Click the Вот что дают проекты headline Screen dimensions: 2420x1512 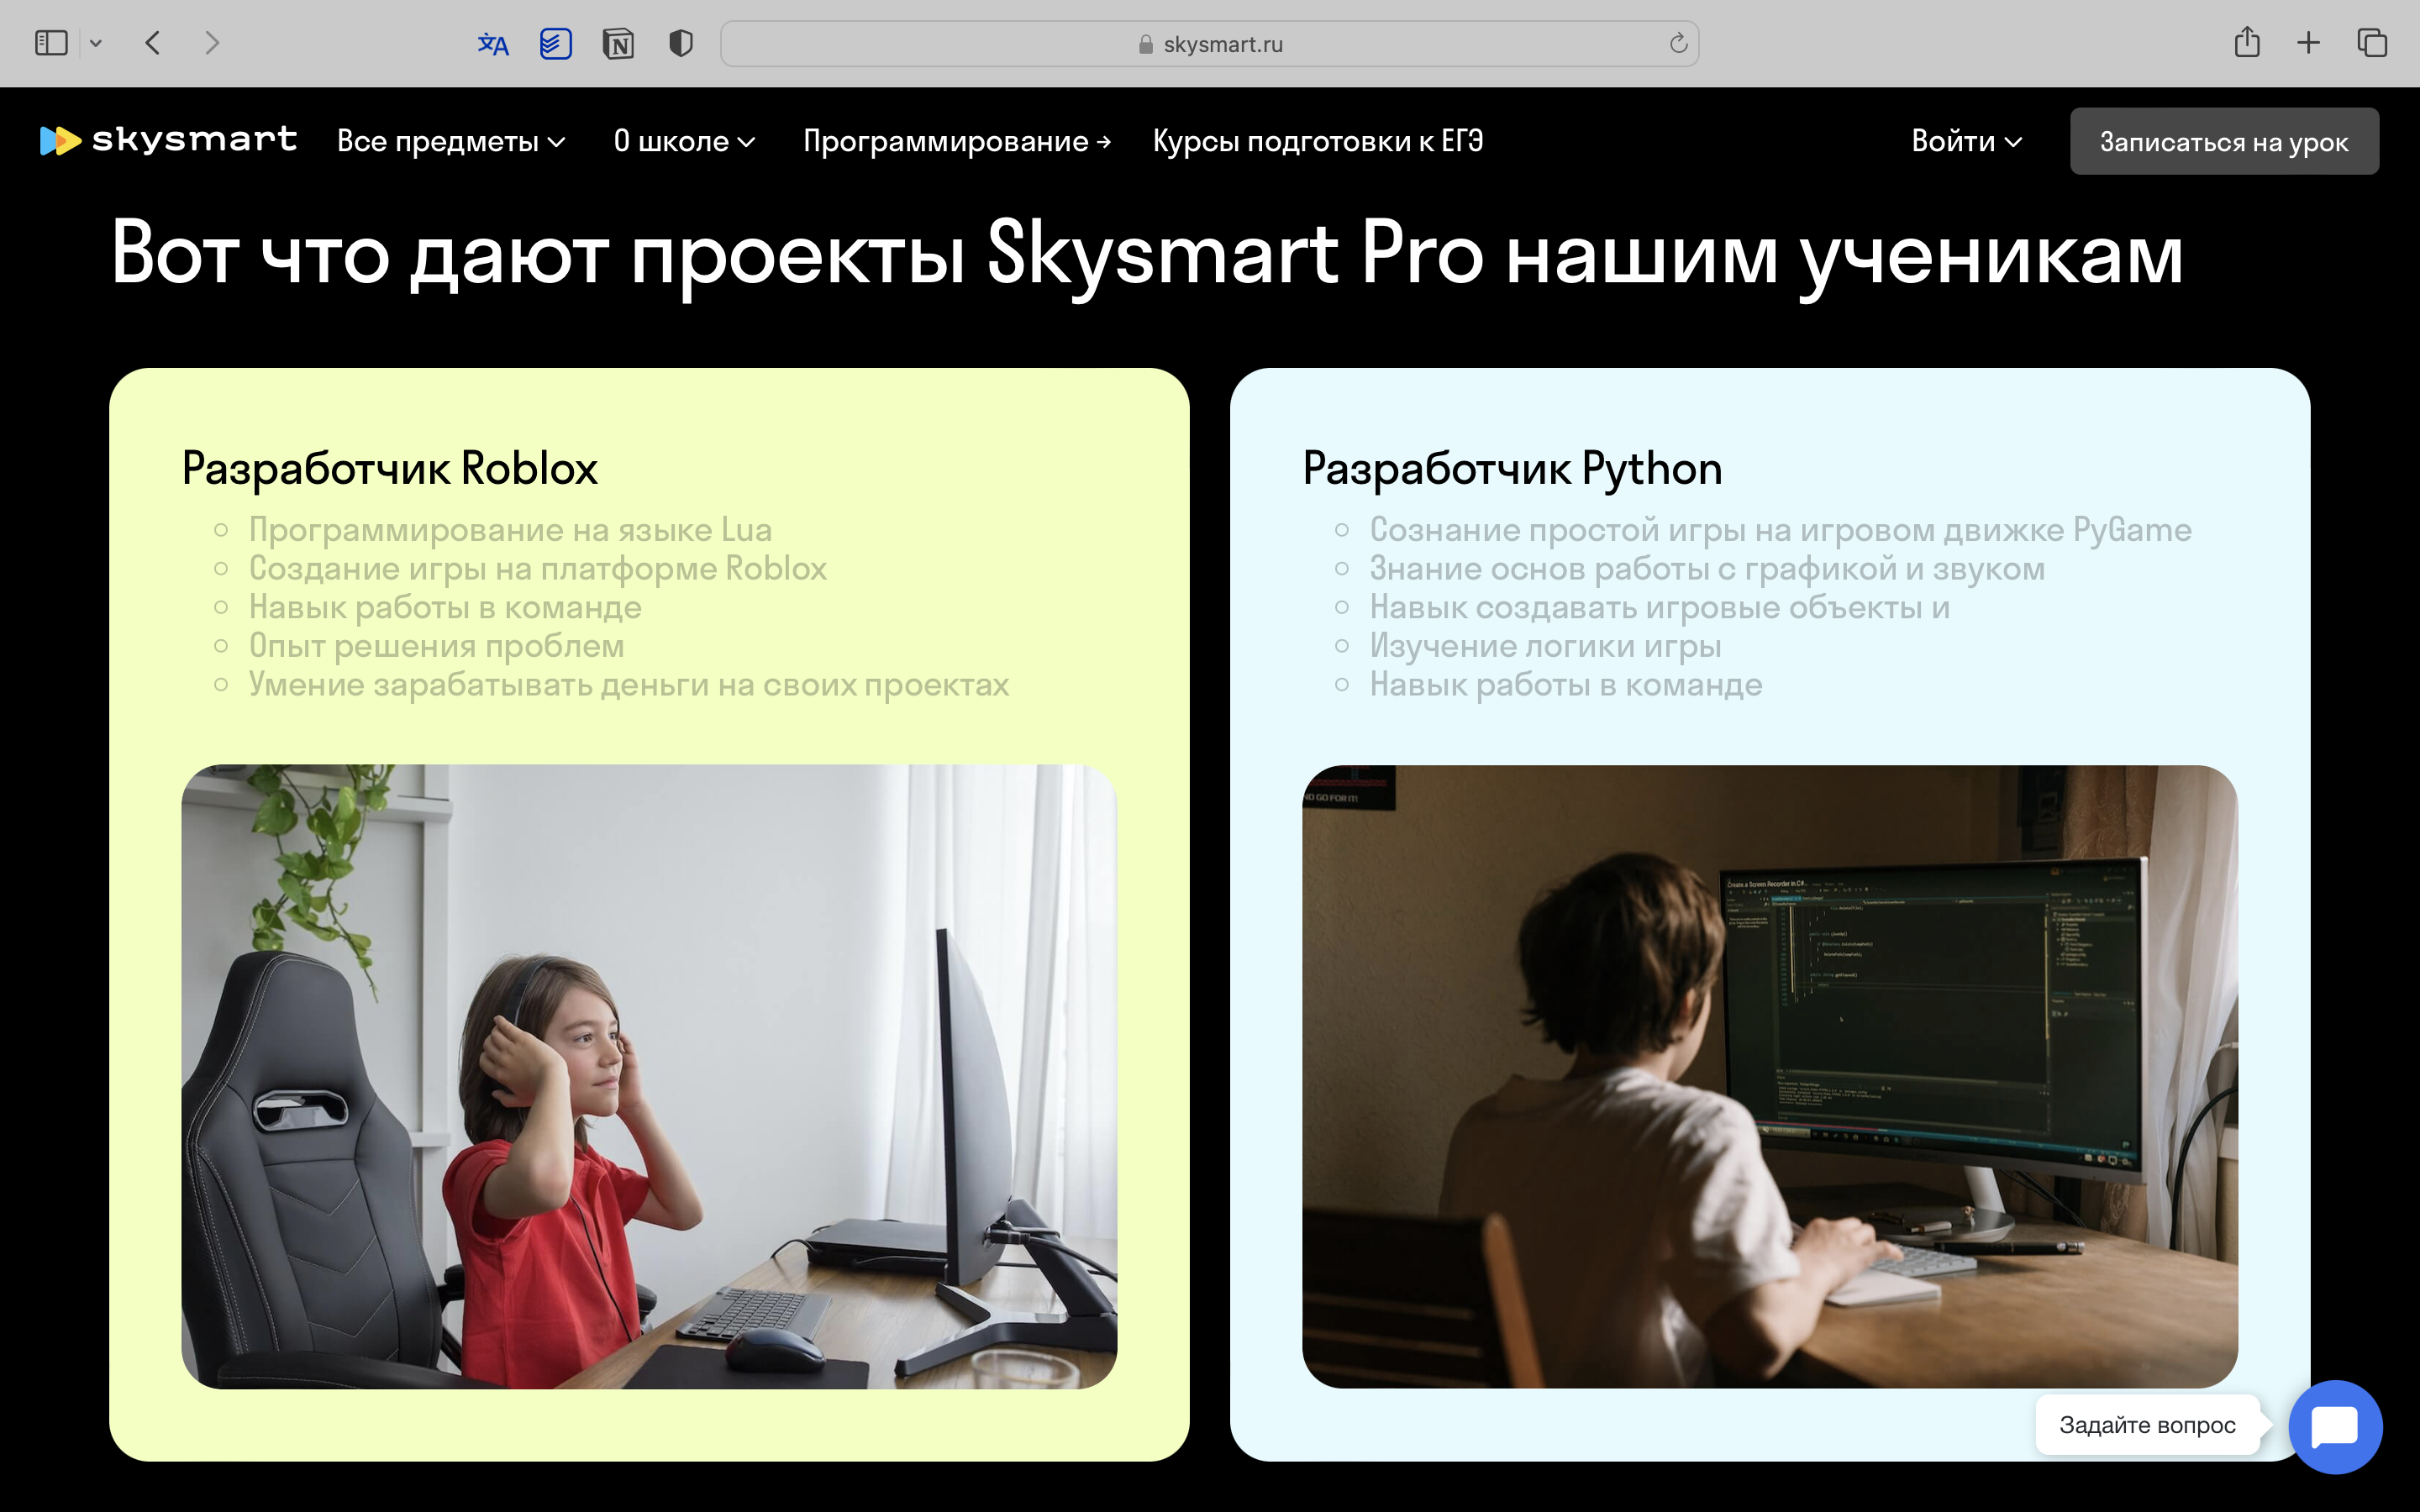1146,255
